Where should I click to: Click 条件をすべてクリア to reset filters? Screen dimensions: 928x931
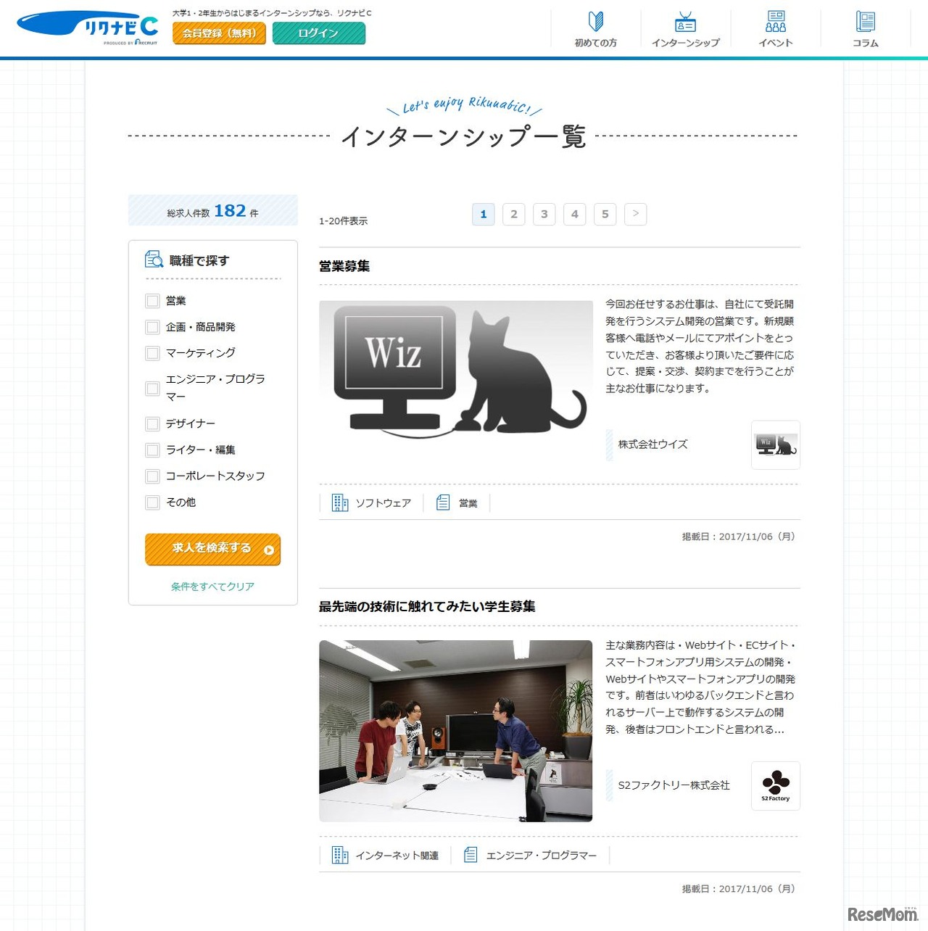point(212,586)
